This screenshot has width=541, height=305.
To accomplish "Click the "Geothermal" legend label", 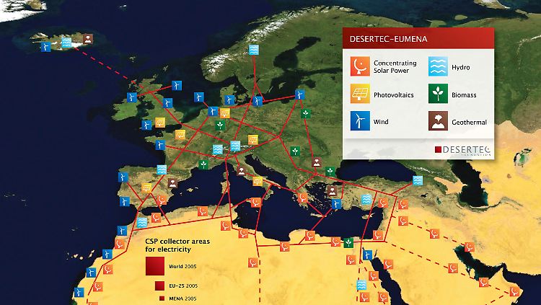I will coord(469,122).
